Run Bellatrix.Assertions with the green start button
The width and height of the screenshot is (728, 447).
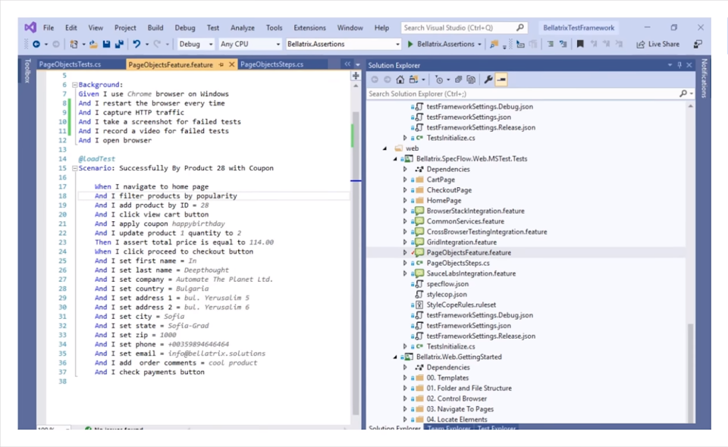pyautogui.click(x=409, y=43)
